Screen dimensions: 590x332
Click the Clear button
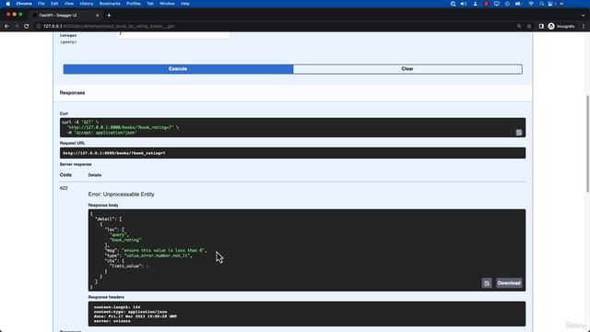click(x=407, y=69)
